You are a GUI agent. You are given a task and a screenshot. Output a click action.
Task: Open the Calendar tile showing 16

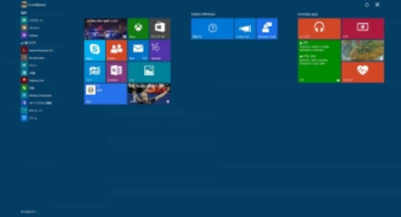pos(159,50)
